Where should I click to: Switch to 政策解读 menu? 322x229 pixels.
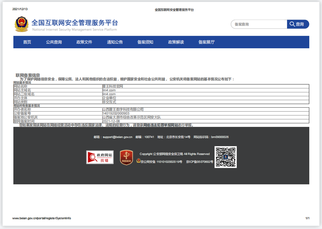[x=176, y=42]
